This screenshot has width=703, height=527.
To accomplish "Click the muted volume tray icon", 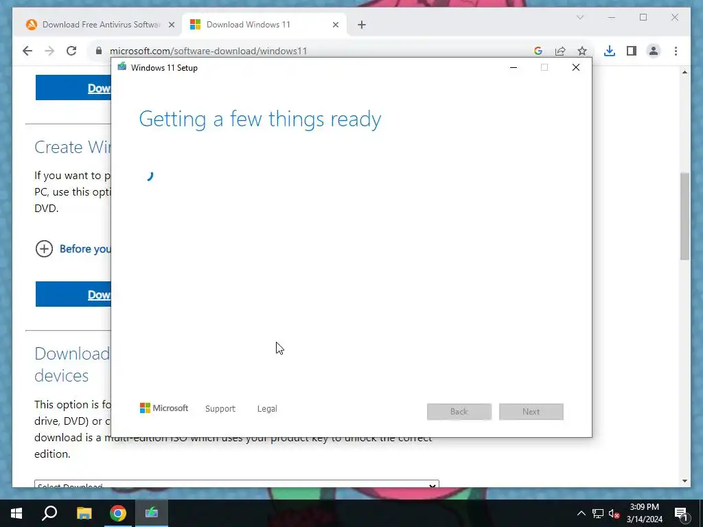I will click(614, 513).
